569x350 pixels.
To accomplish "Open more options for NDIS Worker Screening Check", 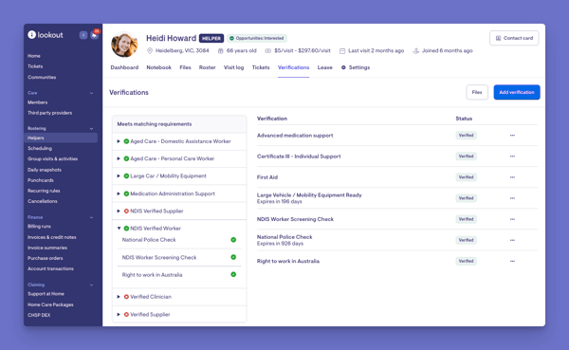I will (512, 219).
